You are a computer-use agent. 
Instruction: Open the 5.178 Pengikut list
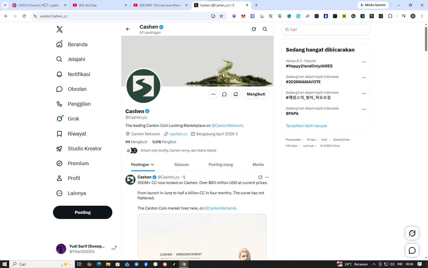(164, 142)
